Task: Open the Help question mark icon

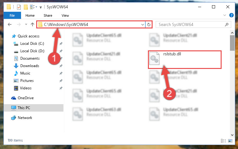Action: [x=232, y=15]
